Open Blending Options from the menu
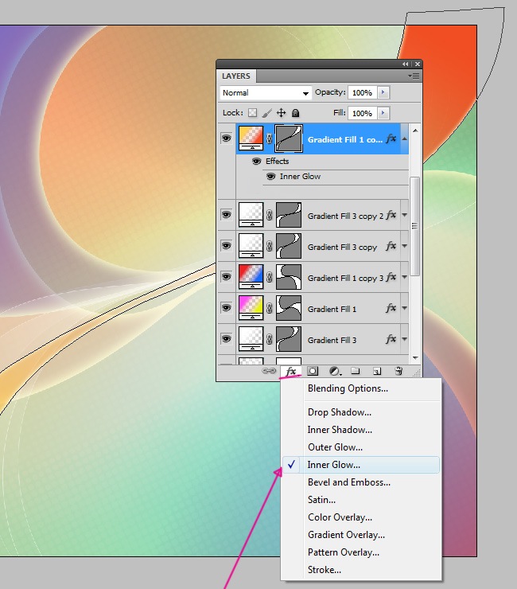This screenshot has height=589, width=517. (348, 388)
